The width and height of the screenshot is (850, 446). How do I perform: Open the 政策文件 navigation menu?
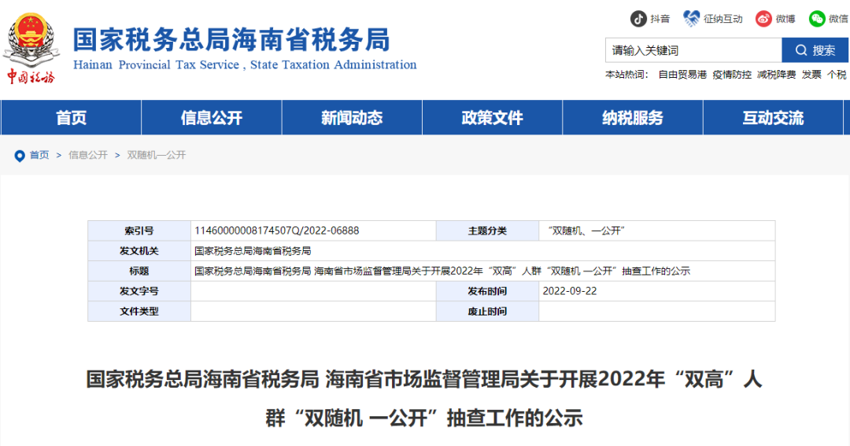point(492,118)
